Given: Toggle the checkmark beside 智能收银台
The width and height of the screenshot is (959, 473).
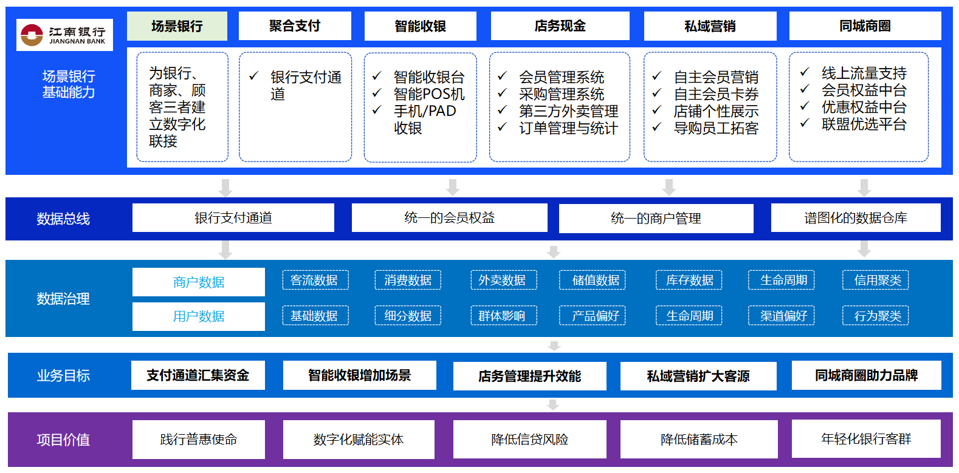Looking at the screenshot, I should [377, 77].
